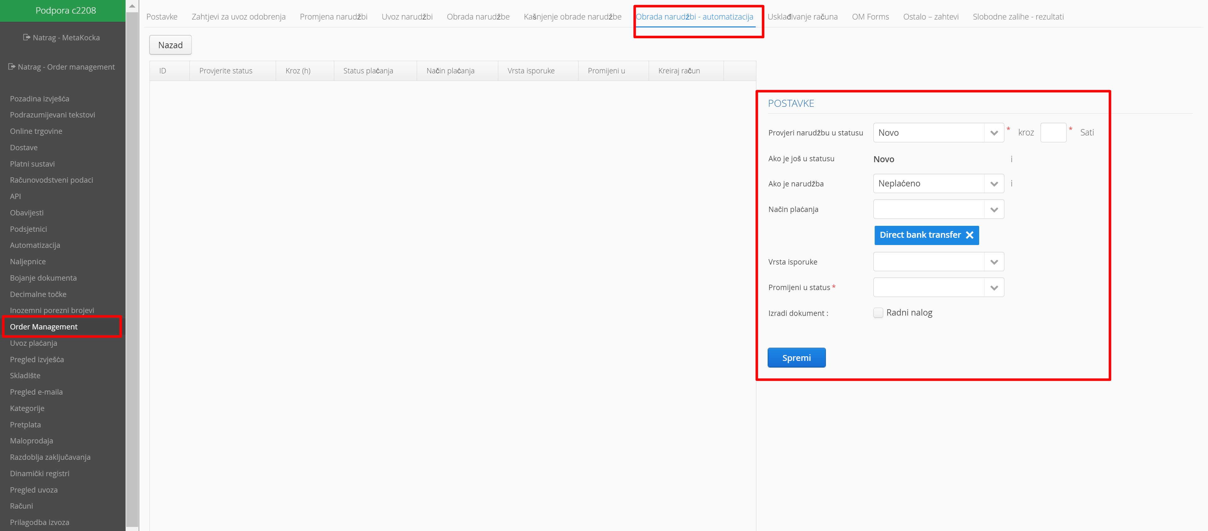Click the Natrag - Order management icon
The height and width of the screenshot is (531, 1208).
coord(12,66)
